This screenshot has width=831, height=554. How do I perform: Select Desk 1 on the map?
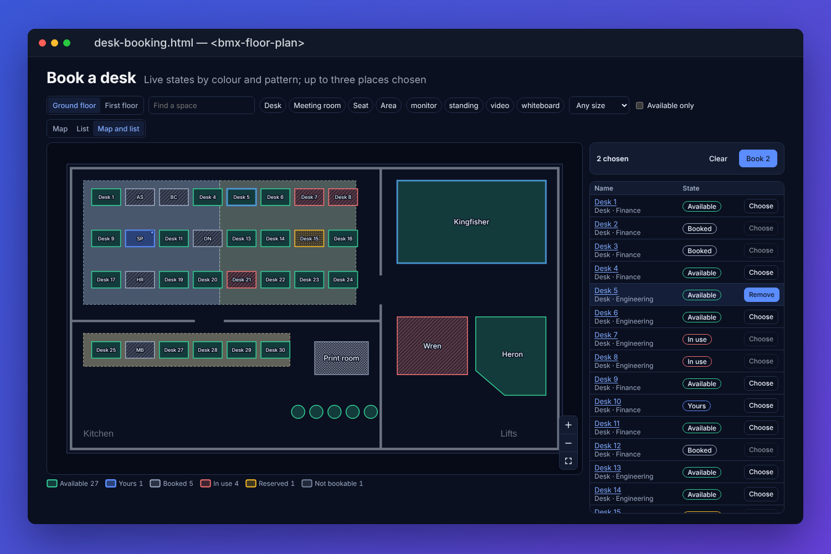click(x=106, y=197)
